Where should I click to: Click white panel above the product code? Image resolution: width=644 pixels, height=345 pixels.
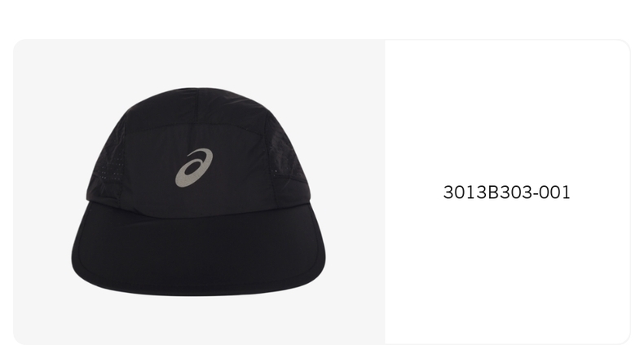coord(507,111)
